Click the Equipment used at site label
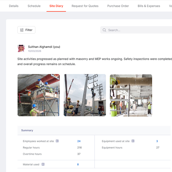Image resolution: width=172 pixels, height=172 pixels. click(x=116, y=141)
